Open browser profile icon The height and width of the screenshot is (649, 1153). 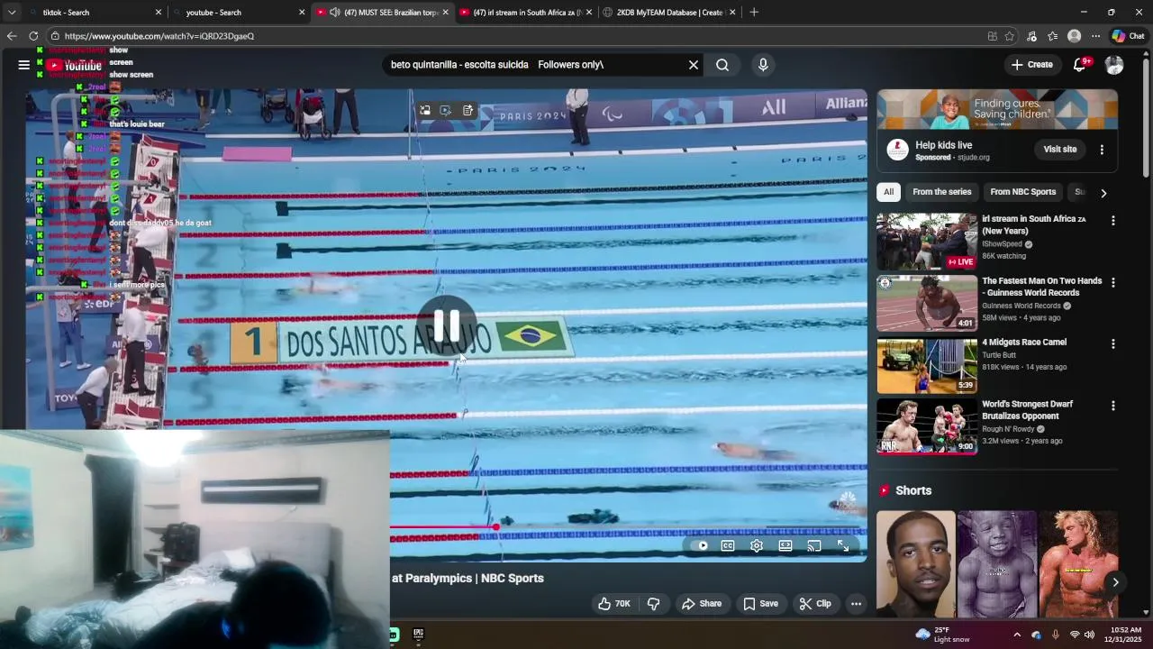pyautogui.click(x=1074, y=36)
